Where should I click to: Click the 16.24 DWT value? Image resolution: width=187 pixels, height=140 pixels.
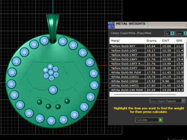pyautogui.click(x=167, y=68)
